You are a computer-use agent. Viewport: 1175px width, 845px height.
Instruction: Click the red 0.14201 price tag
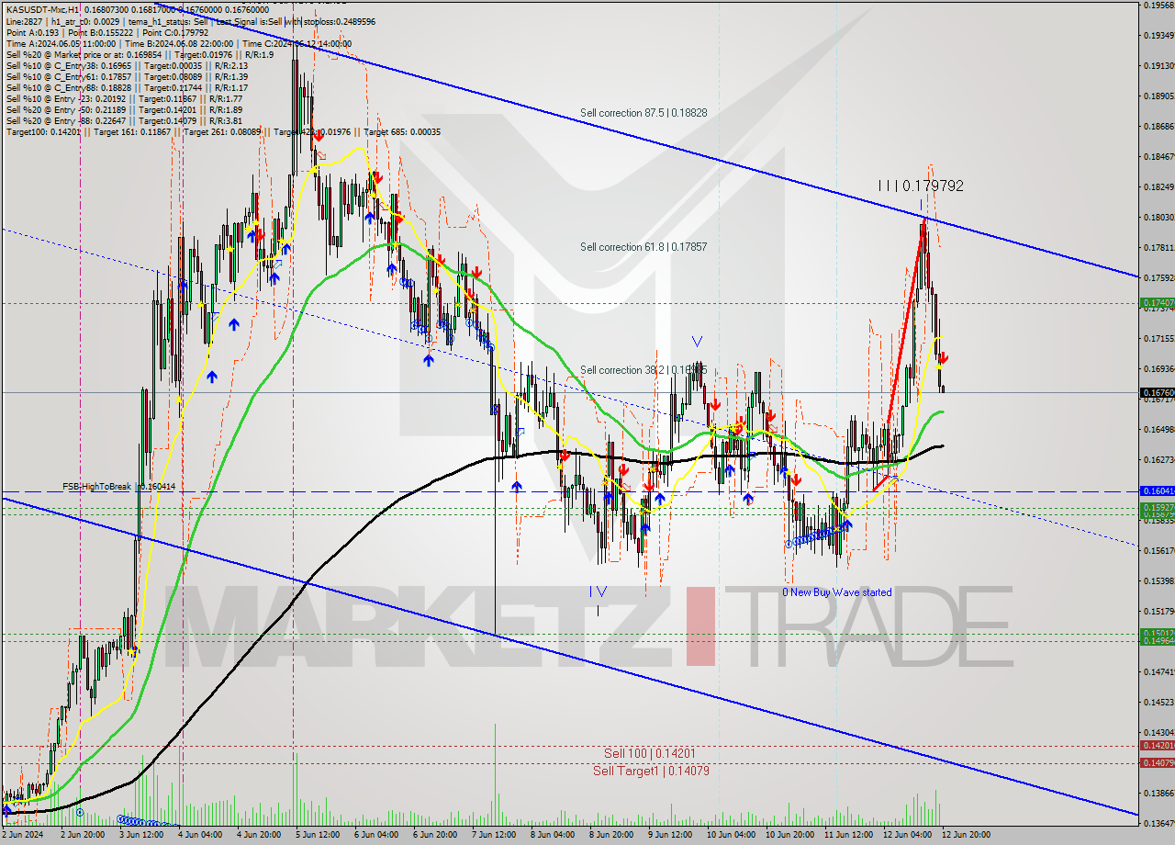point(1157,746)
